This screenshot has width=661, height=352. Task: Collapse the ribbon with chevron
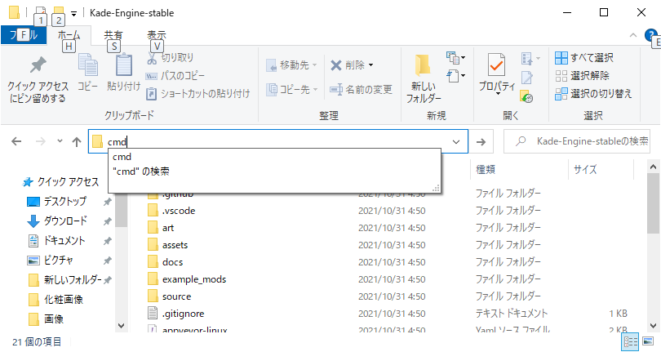click(633, 35)
